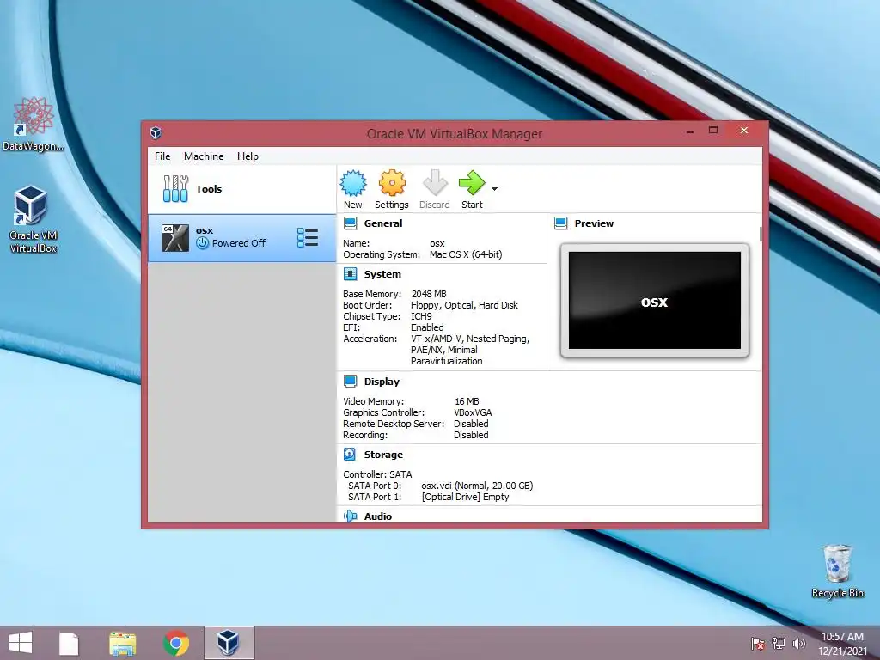880x660 pixels.
Task: Select Oracle VM VirtualBox desktop shortcut
Action: [x=33, y=220]
